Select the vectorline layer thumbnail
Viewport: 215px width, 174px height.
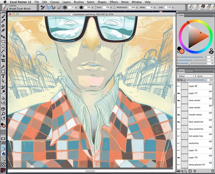click(x=185, y=143)
